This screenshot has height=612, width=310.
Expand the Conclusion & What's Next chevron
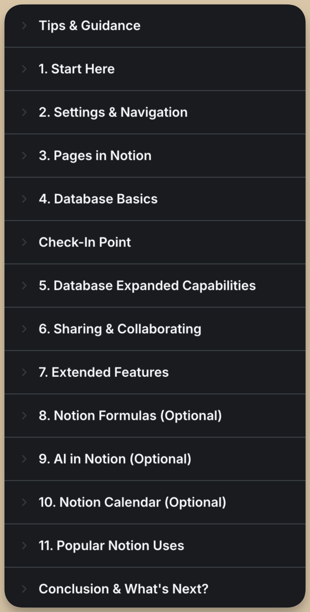(x=24, y=589)
